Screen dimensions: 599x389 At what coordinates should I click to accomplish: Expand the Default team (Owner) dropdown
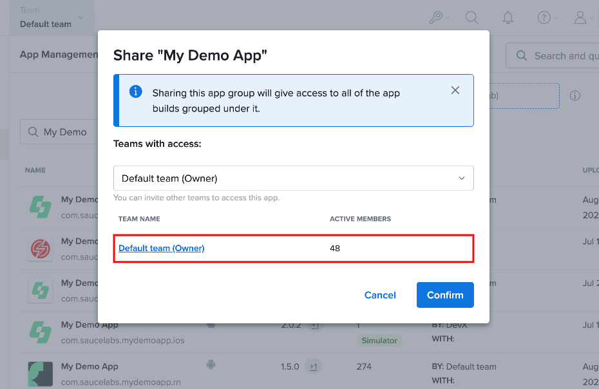click(x=294, y=178)
